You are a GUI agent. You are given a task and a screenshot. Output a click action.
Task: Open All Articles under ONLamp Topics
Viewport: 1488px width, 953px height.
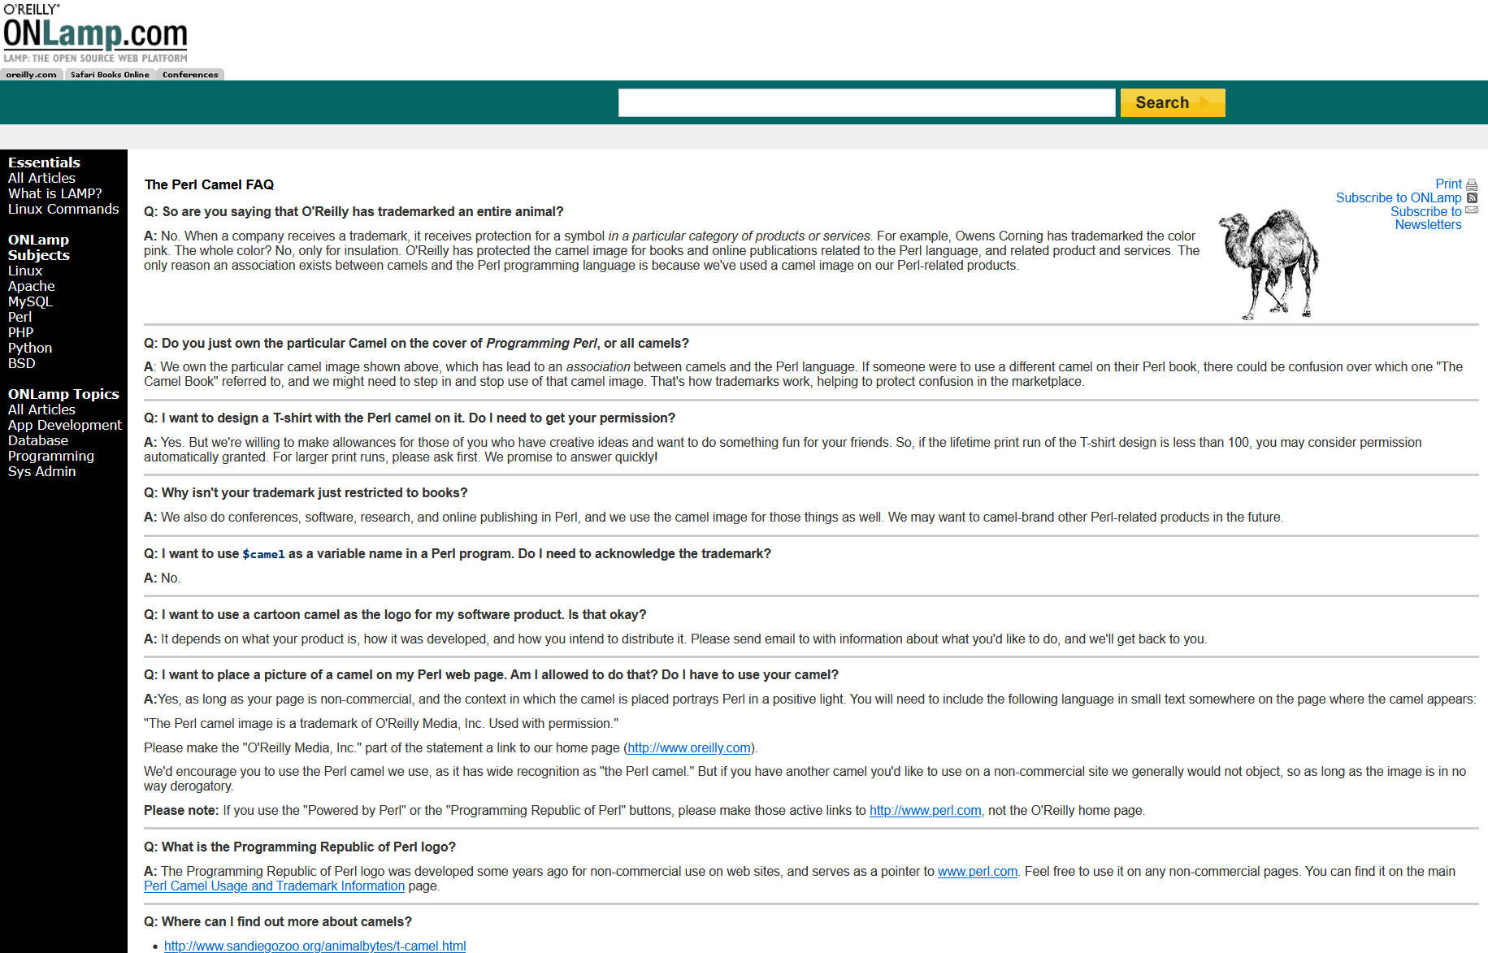(41, 409)
